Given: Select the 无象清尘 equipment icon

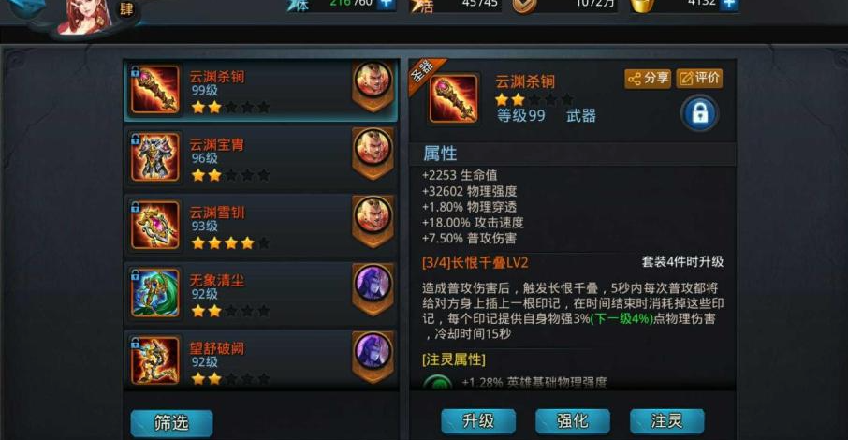Looking at the screenshot, I should pyautogui.click(x=154, y=293).
